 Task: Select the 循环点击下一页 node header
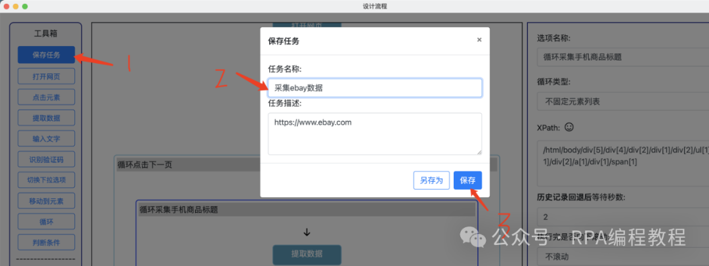coord(188,165)
